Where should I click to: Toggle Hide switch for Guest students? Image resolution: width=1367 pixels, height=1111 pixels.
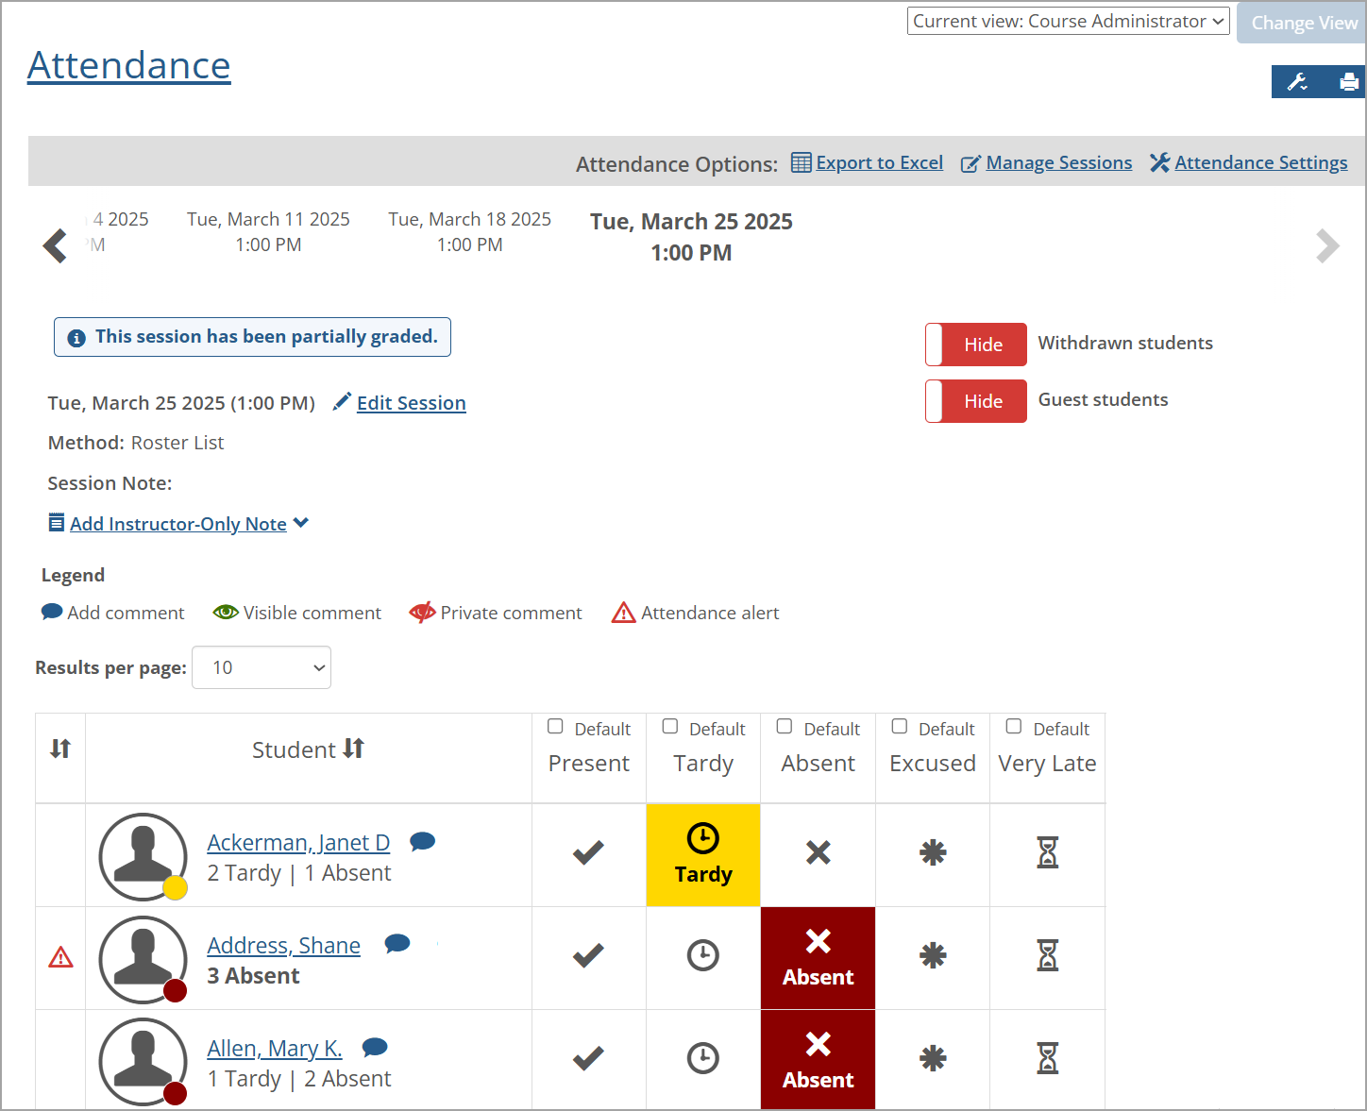(975, 401)
